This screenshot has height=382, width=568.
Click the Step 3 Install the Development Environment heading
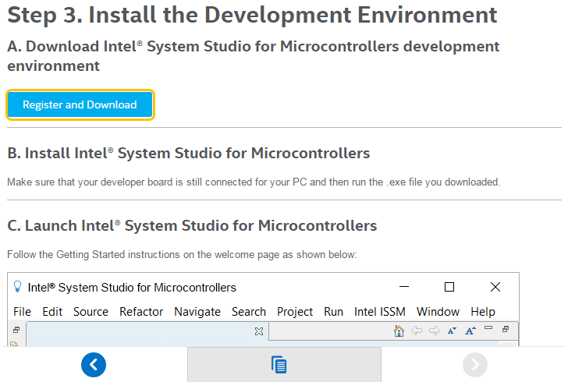click(x=252, y=15)
